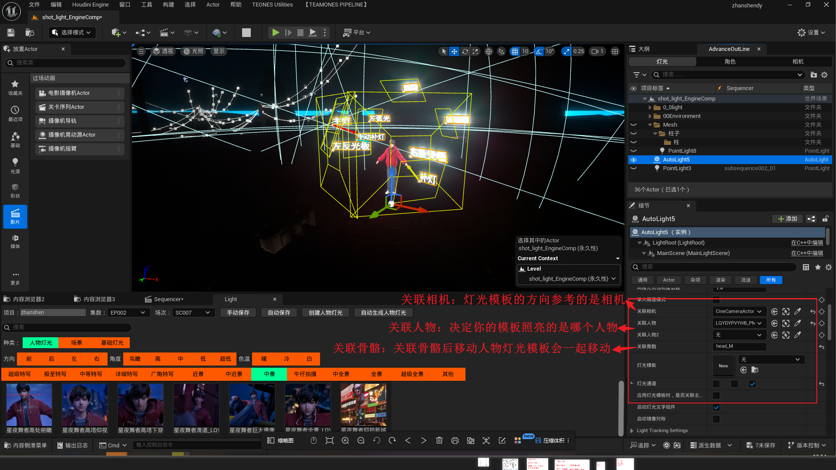
Task: Click the green Play button in toolbar
Action: point(275,33)
